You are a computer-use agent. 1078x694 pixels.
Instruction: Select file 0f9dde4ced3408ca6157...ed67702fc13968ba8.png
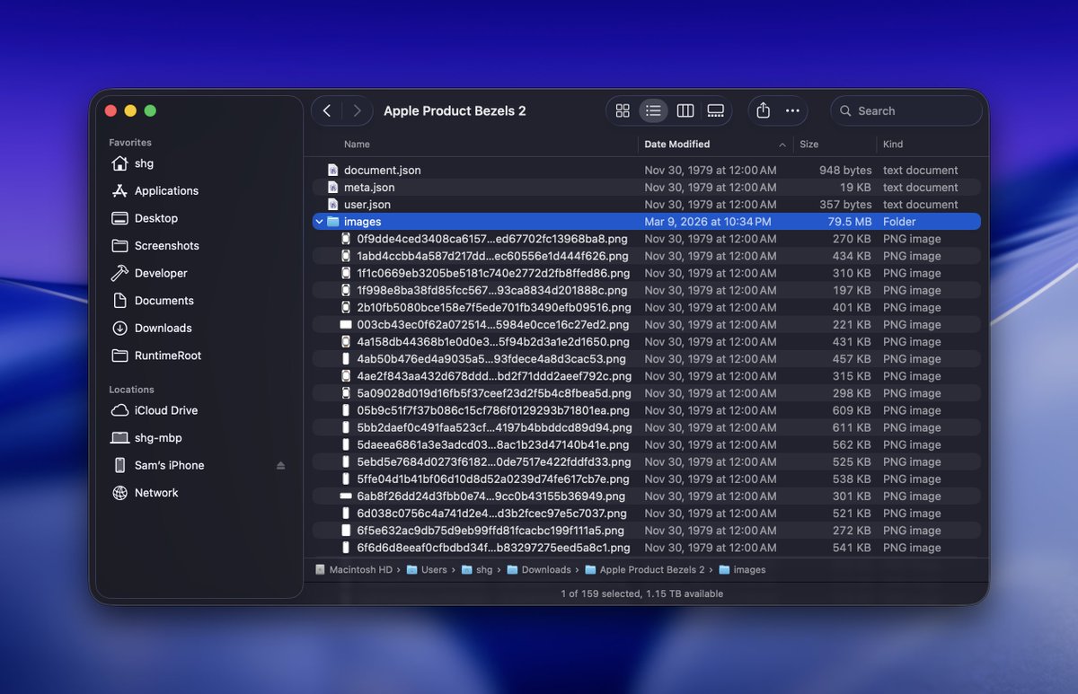pyautogui.click(x=647, y=239)
